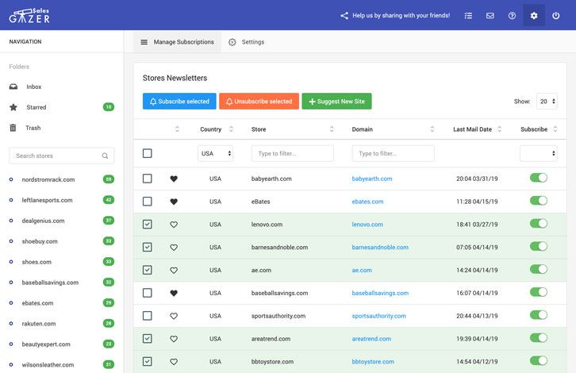Open leftlanesports.com in the sidebar
The image size is (576, 373).
(x=47, y=200)
